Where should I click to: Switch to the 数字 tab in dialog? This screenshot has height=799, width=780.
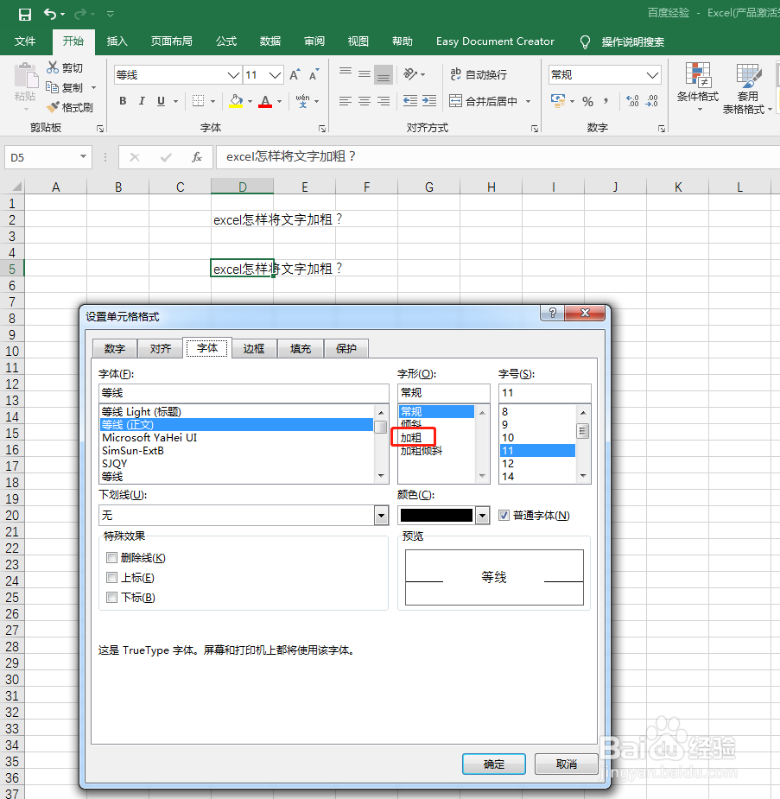click(x=115, y=349)
